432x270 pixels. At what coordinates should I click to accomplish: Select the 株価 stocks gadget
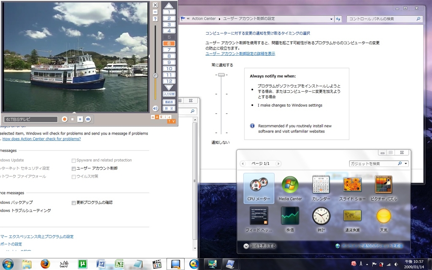(290, 219)
